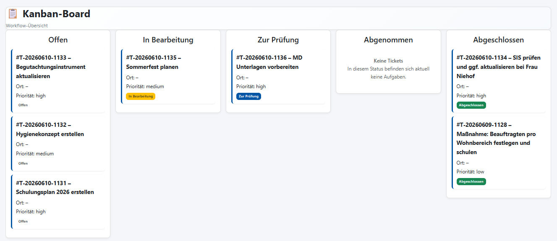Viewport: 557px width, 241px height.
Task: Open ticket #T-20260610-1133 Begutachtungsinstrument aktualisieren
Action: coord(58,81)
